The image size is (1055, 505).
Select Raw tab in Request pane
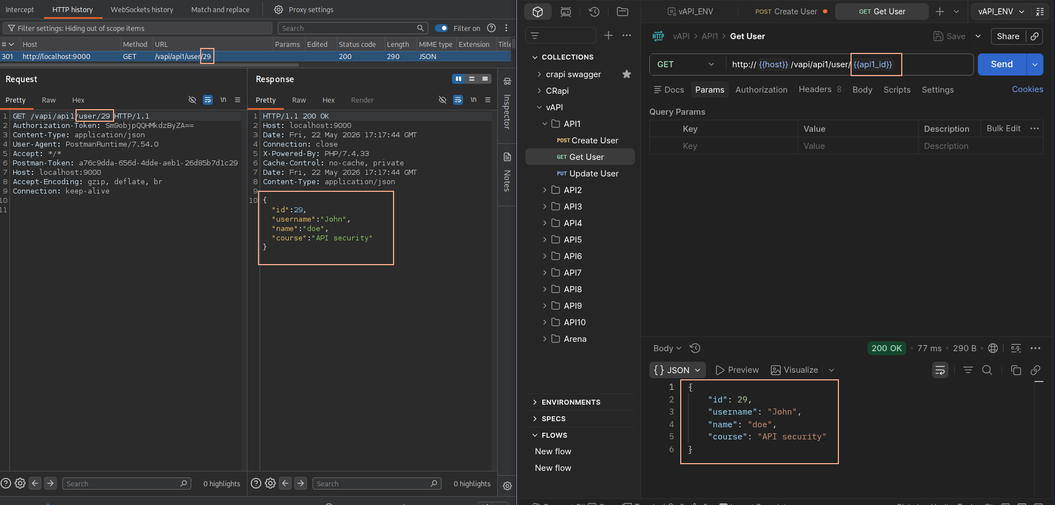tap(49, 100)
